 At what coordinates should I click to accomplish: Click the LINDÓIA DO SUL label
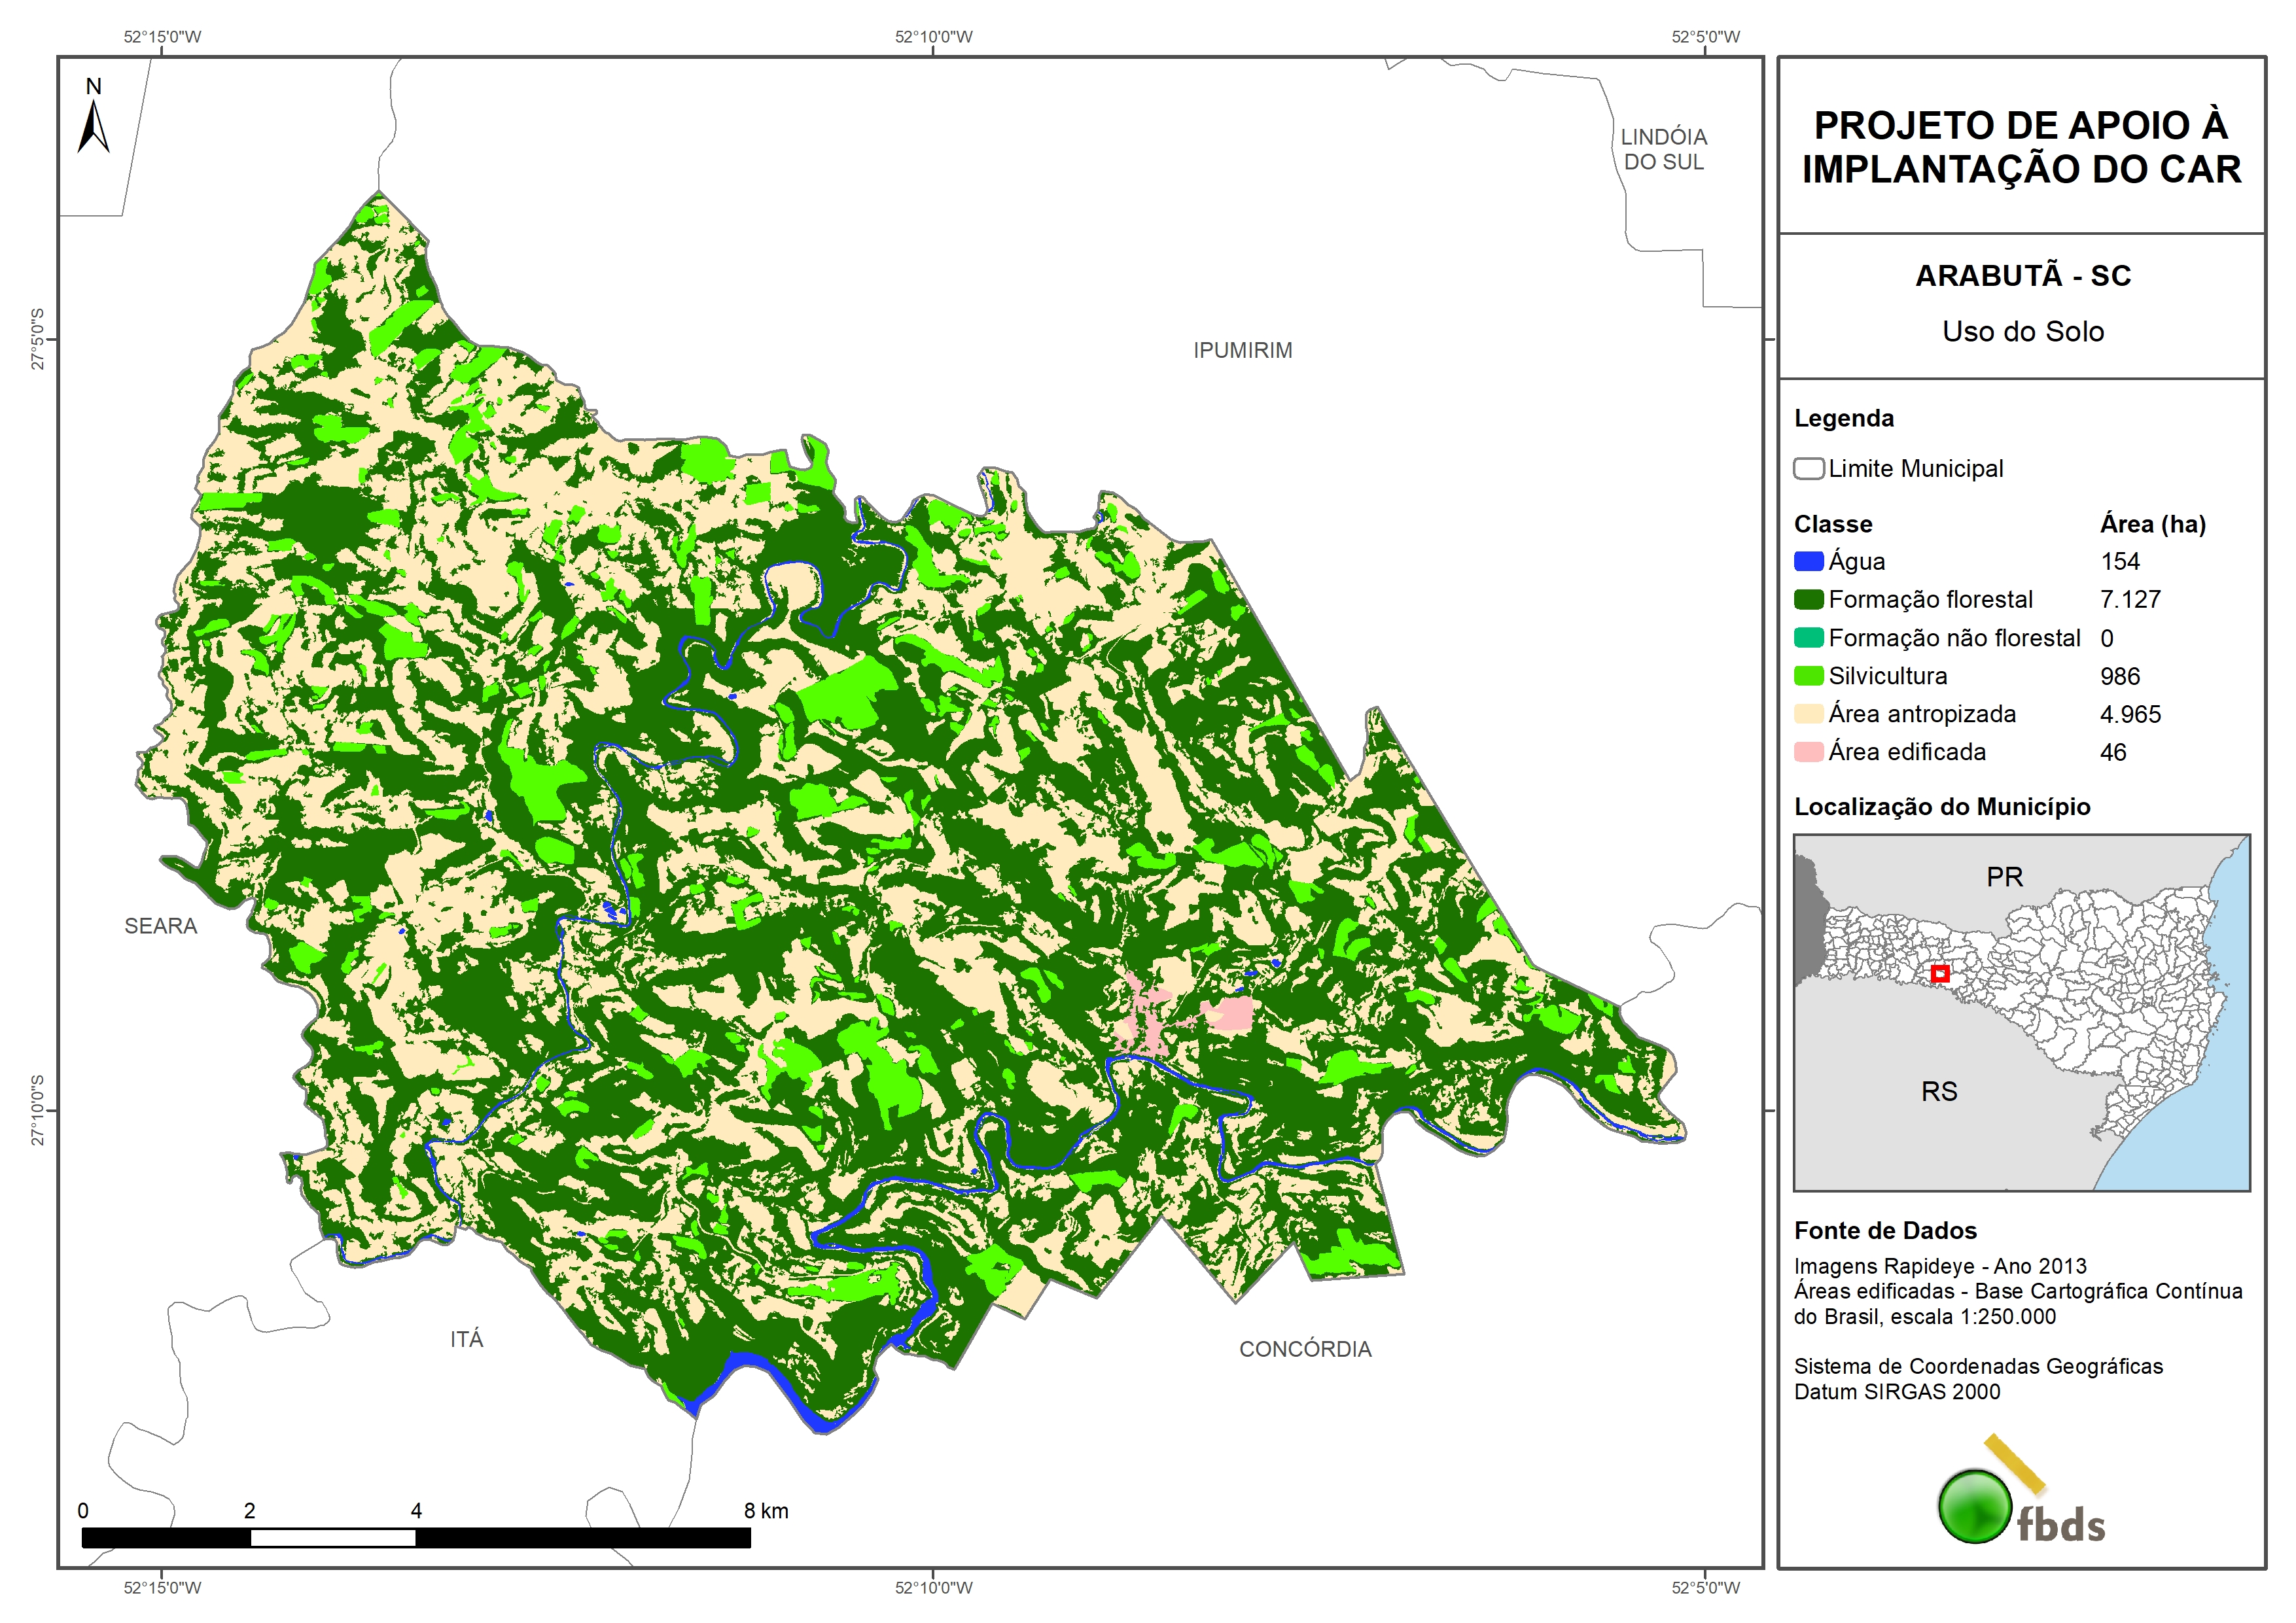coord(1663,149)
